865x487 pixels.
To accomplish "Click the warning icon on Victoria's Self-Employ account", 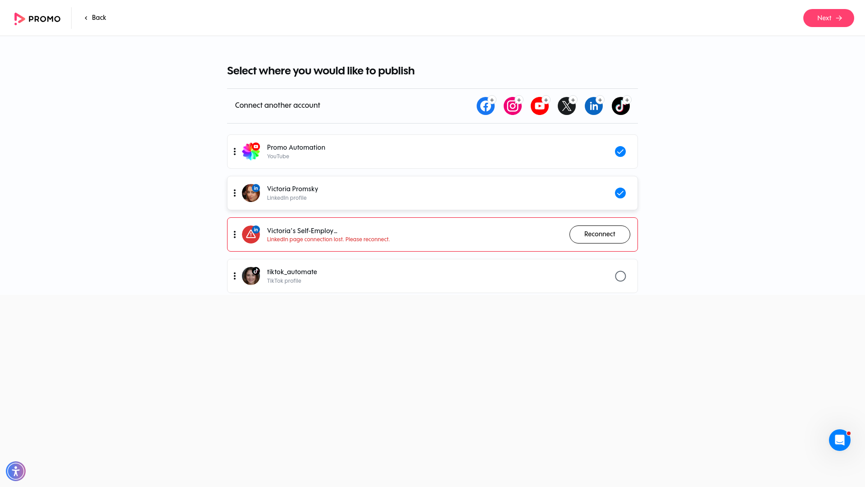I will 251,234.
